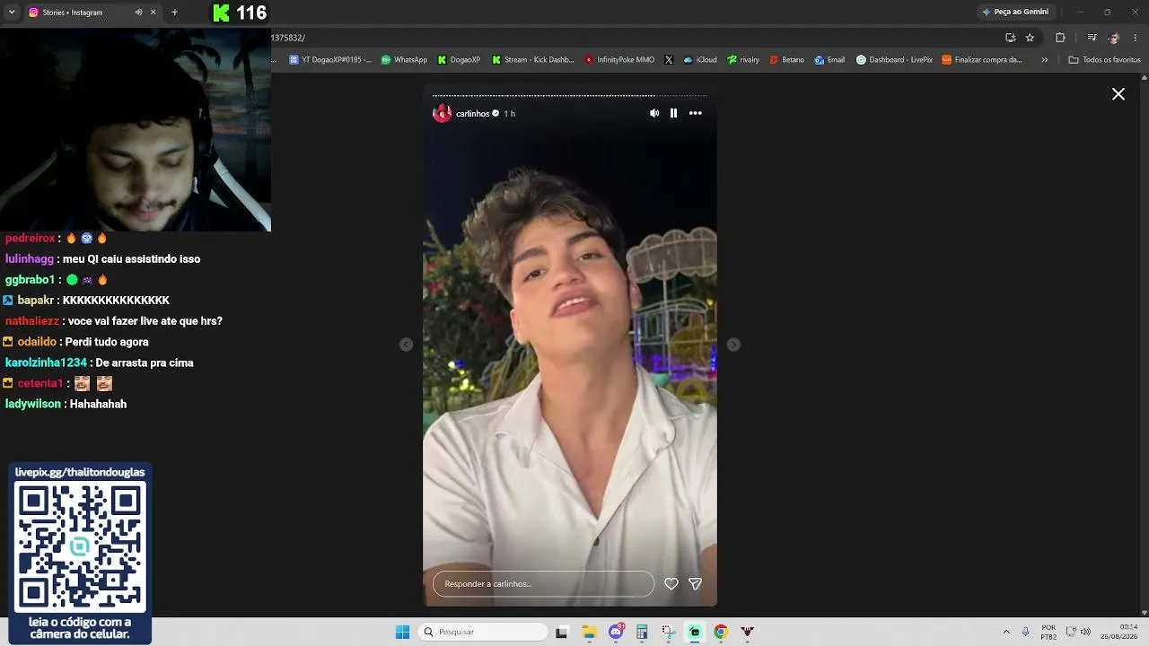The width and height of the screenshot is (1149, 646).
Task: Open the WhatsApp bookmark
Action: 404,60
